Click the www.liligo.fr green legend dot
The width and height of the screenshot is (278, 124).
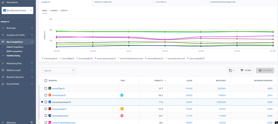click(60, 58)
